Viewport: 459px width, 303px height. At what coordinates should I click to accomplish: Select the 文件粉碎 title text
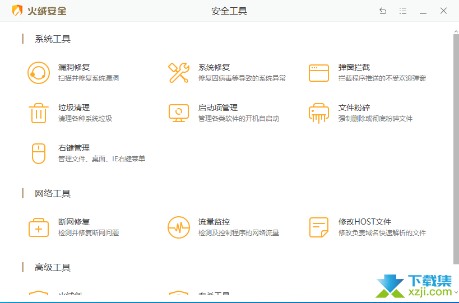tap(354, 108)
